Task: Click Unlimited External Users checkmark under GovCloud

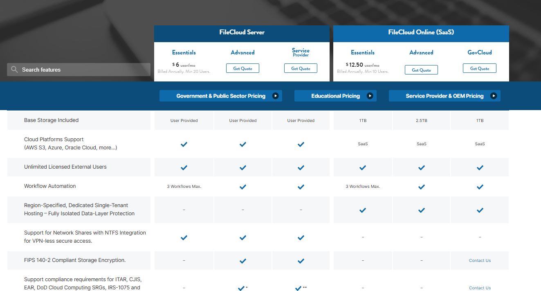Action: (479, 167)
